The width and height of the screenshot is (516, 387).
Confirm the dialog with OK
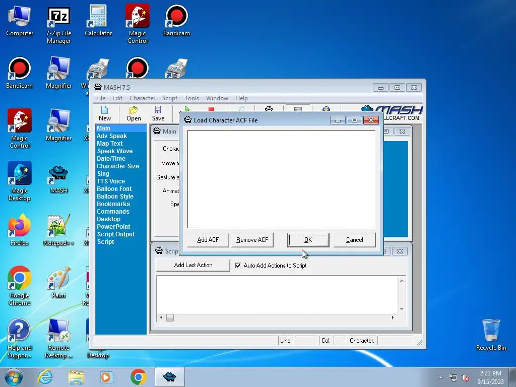coord(308,240)
